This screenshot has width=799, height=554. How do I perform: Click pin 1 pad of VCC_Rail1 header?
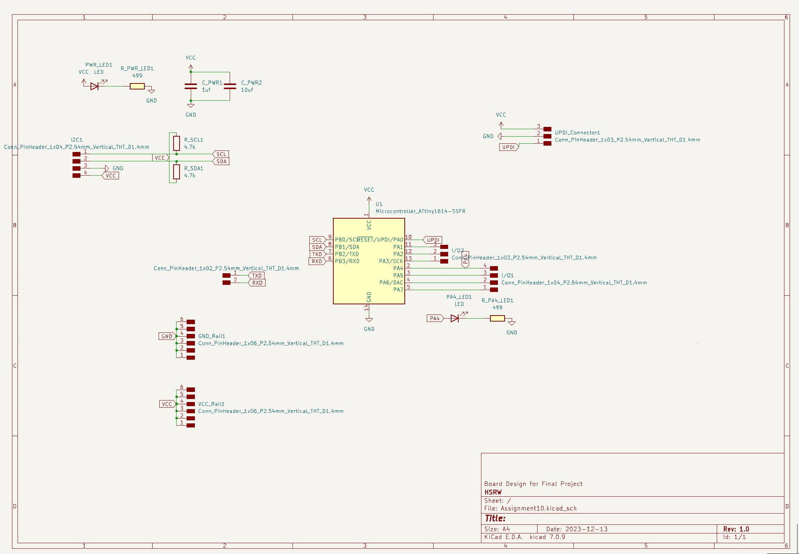coord(191,425)
